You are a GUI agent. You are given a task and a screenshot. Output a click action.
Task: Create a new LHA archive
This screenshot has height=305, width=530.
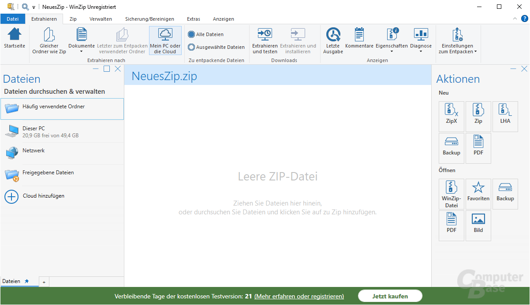click(x=505, y=116)
